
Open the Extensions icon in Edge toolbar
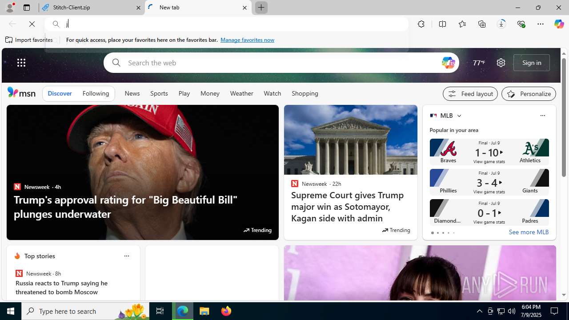click(x=421, y=24)
